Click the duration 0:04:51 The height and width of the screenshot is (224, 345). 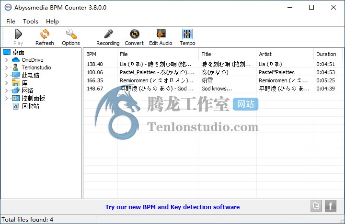pos(326,64)
